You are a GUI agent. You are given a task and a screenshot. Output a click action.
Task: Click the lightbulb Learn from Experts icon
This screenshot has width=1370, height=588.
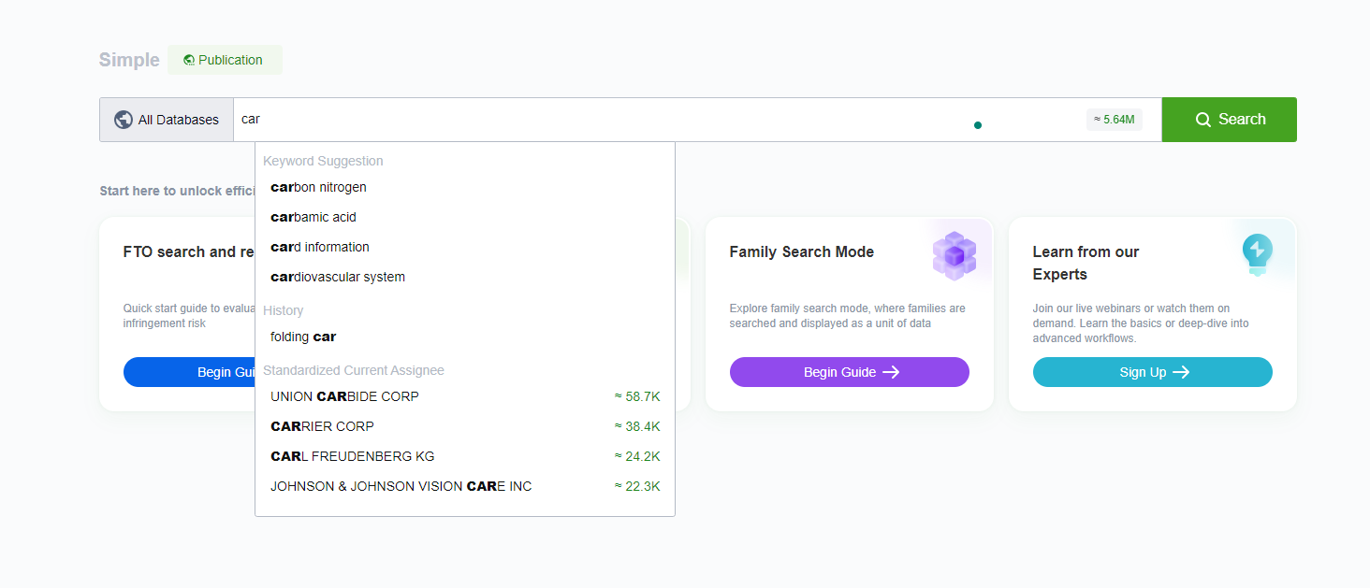[x=1257, y=252]
